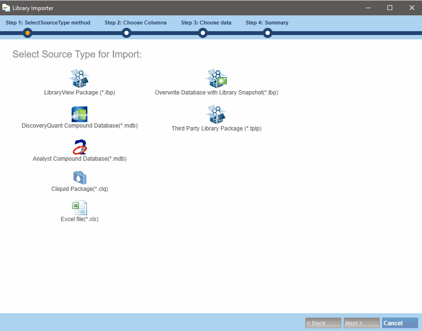Click the 'Excel file(*.xls)' label
This screenshot has width=422, height=331.
coord(80,219)
